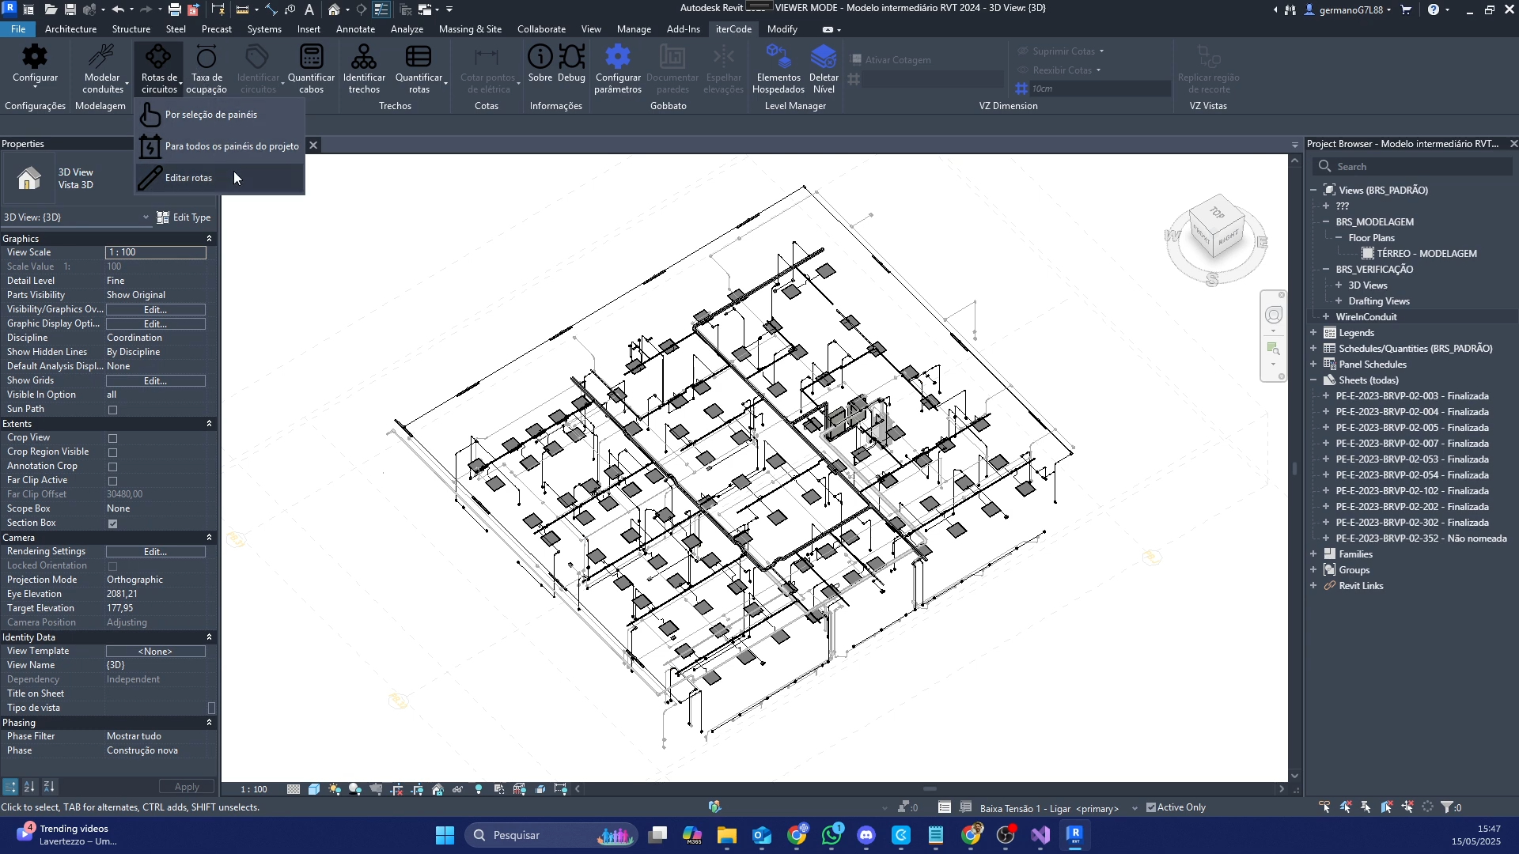Click the Visibility/Graphics Overrides Edit button
1519x854 pixels.
point(155,310)
